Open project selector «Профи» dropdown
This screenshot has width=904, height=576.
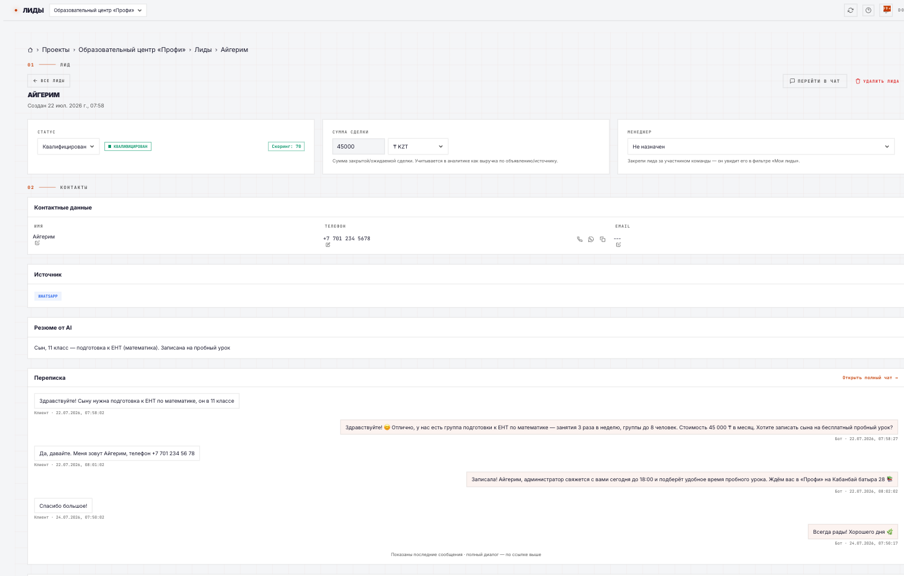point(98,10)
